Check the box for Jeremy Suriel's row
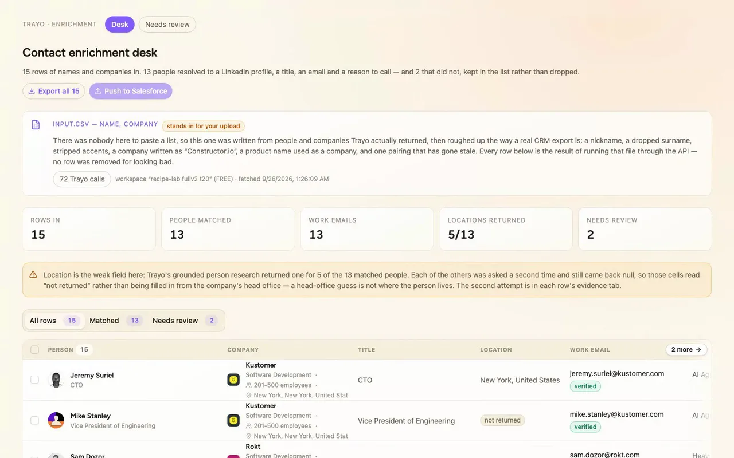 [x=35, y=380]
